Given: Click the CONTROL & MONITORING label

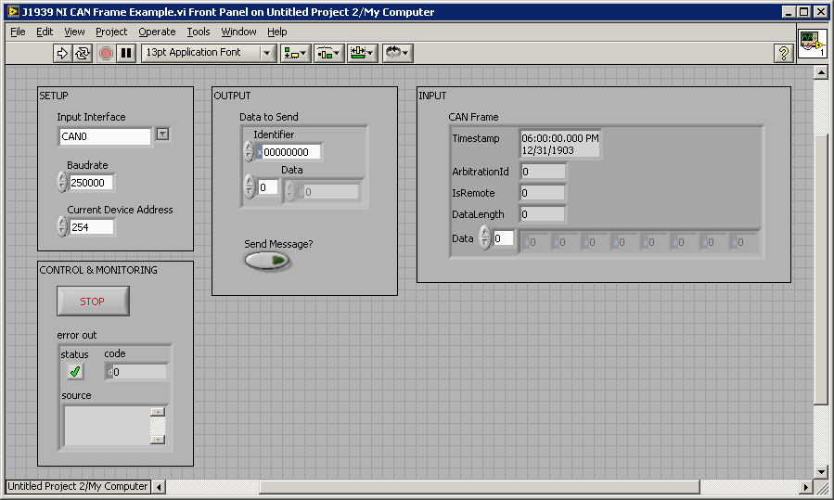Looking at the screenshot, I should coord(98,270).
